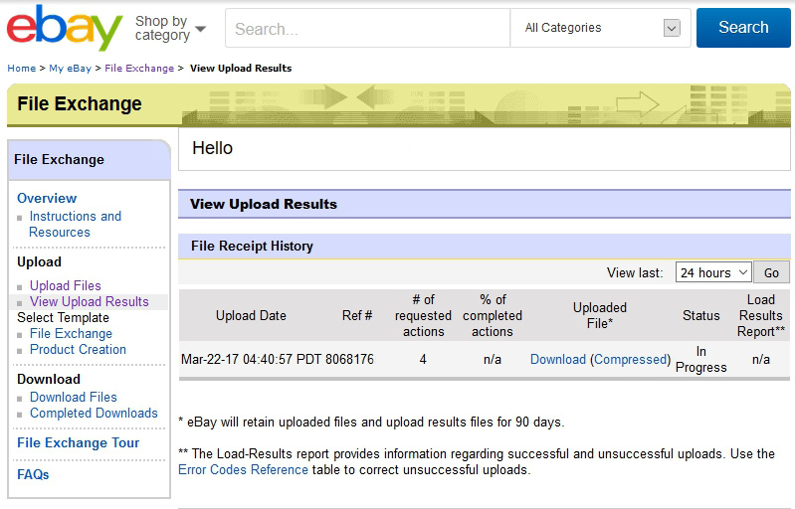Viewport: 795px width, 509px height.
Task: Focus the Search input field
Action: coord(367,29)
